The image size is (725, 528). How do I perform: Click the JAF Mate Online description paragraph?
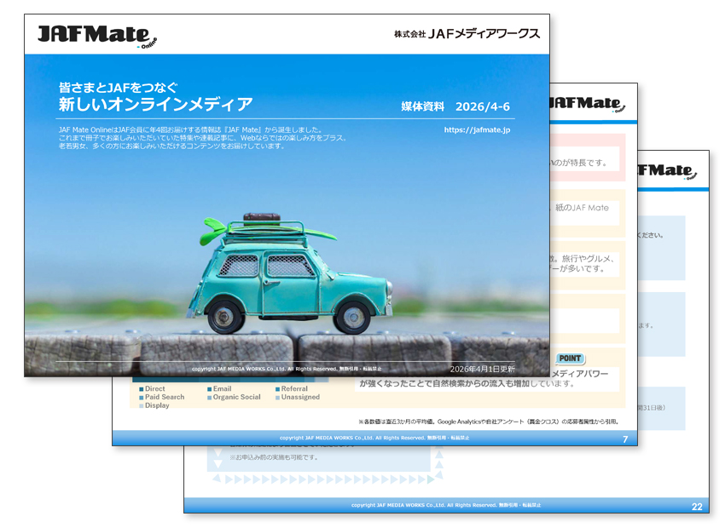click(202, 138)
